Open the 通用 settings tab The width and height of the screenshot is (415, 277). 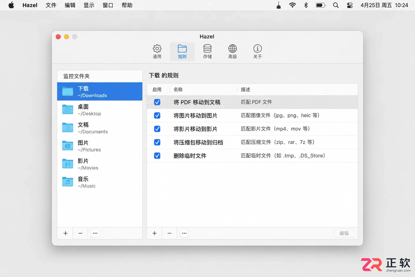pyautogui.click(x=157, y=52)
